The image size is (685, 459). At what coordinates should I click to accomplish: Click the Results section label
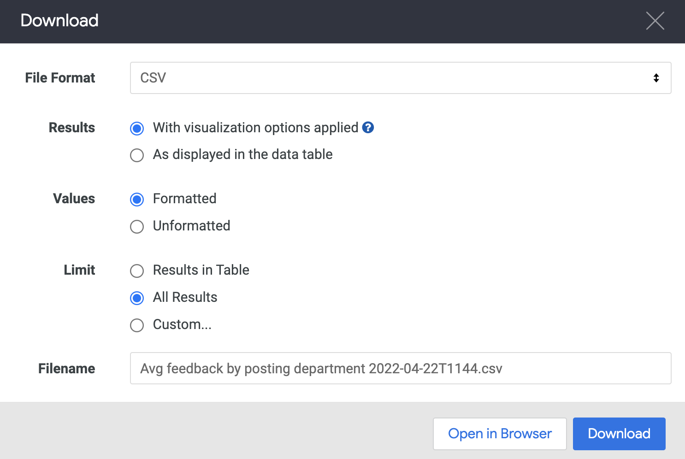[x=71, y=128]
